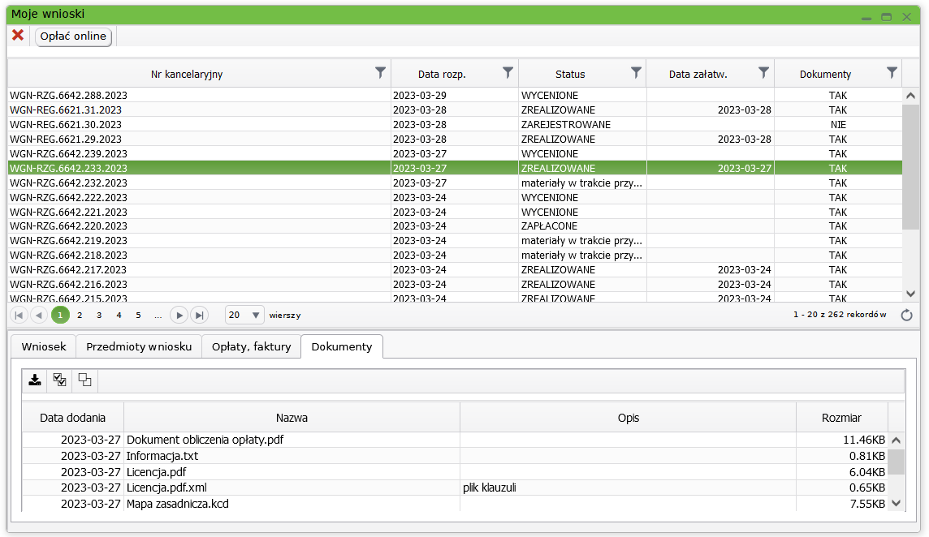The height and width of the screenshot is (537, 929).
Task: Open filter for Data rozp. column
Action: [x=508, y=73]
